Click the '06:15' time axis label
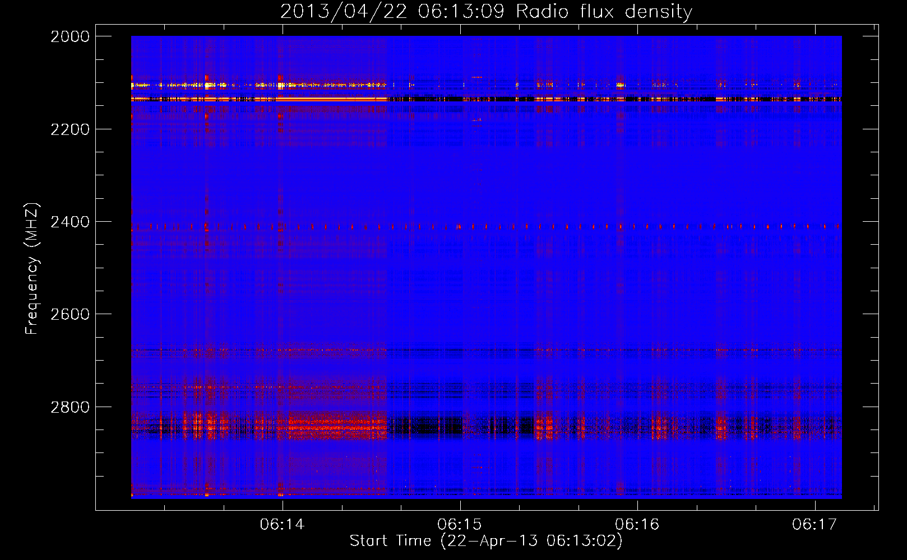The width and height of the screenshot is (907, 560). click(460, 524)
